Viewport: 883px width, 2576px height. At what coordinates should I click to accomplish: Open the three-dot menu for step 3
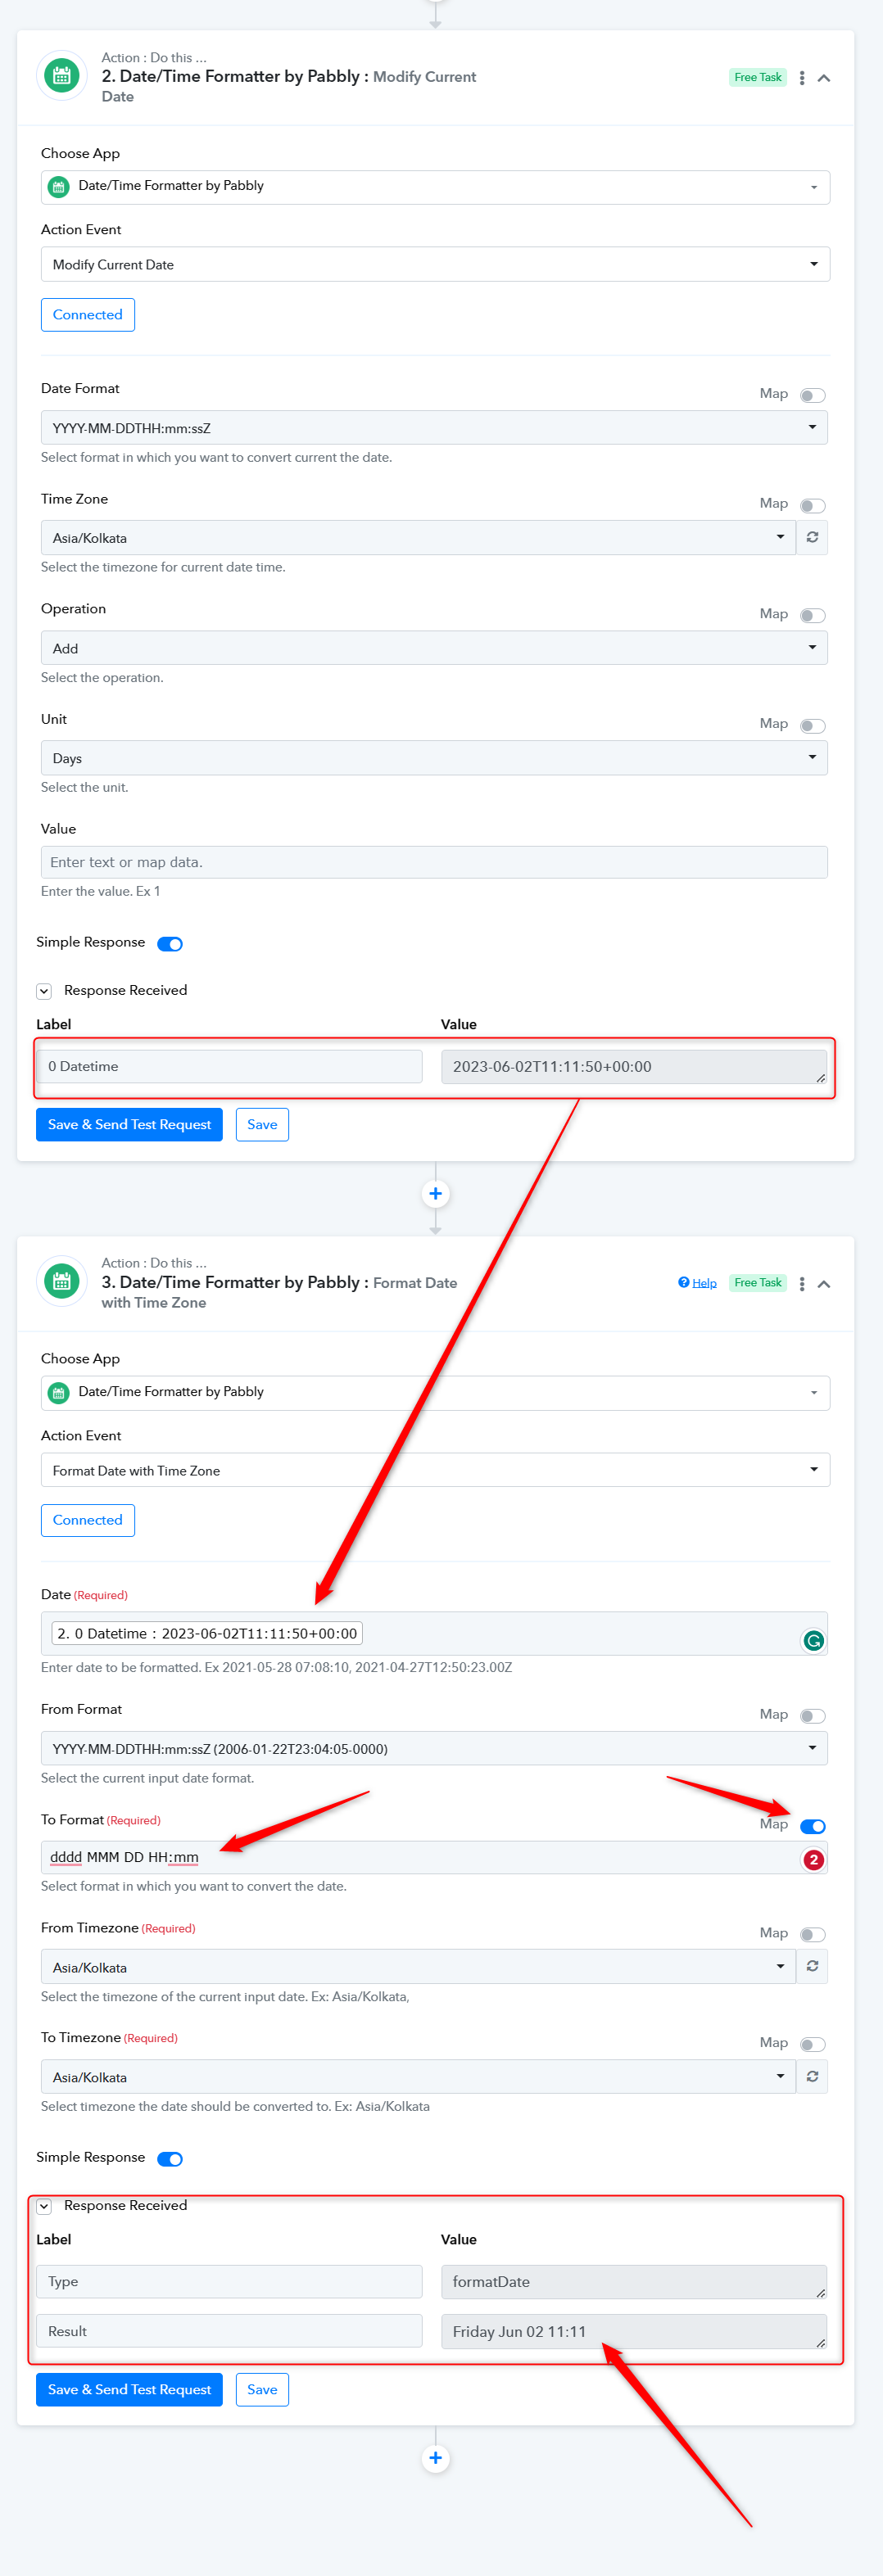(x=802, y=1283)
